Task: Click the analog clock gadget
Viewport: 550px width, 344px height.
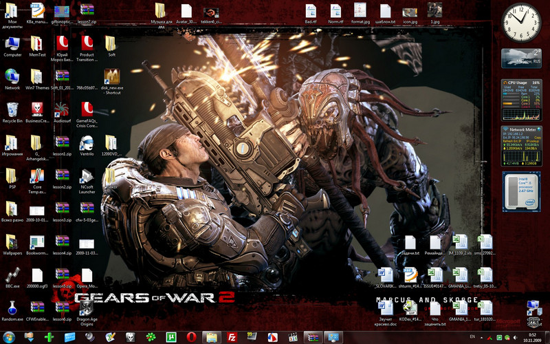Action: (x=521, y=23)
